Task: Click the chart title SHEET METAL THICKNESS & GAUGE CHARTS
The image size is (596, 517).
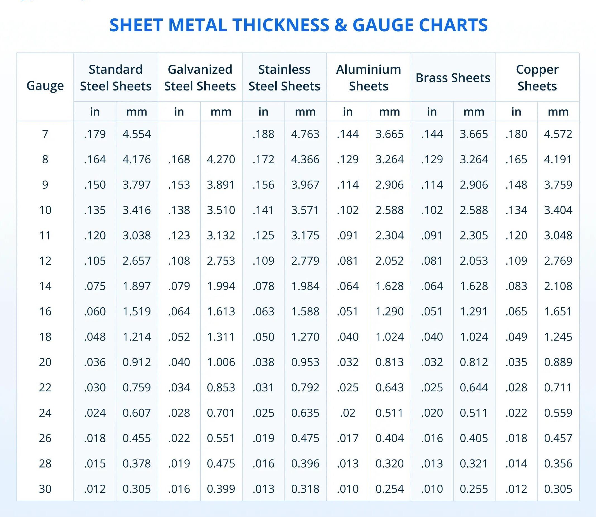Action: point(298,26)
